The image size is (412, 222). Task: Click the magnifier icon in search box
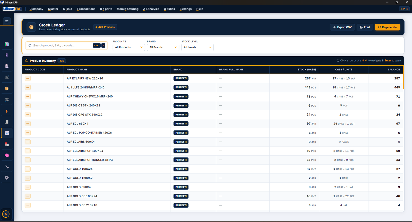point(30,46)
